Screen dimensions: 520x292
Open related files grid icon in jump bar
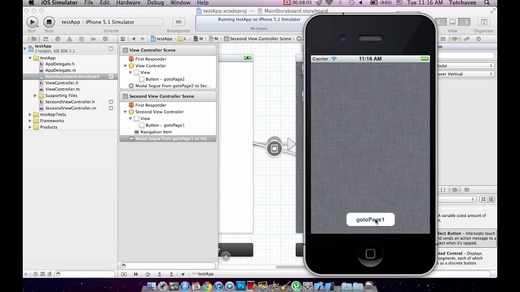pos(123,39)
